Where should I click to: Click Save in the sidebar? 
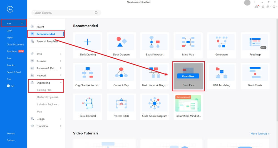(x=9, y=58)
